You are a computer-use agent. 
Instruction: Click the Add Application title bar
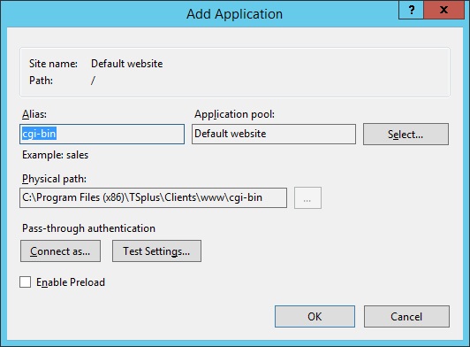click(x=234, y=14)
